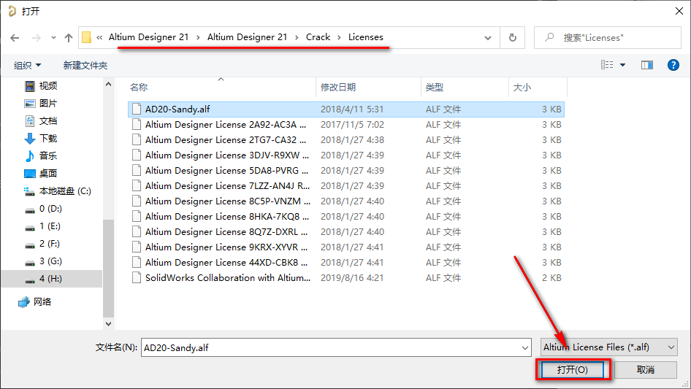Click the search Licenses box
Screen dimensions: 691x389
[608, 37]
